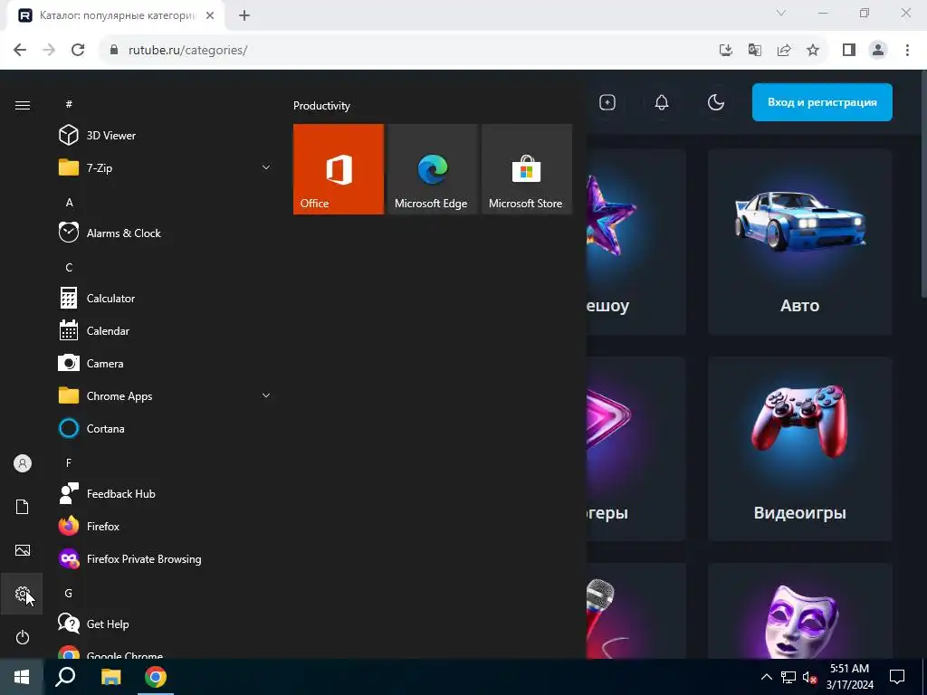Click the Power button in Start

23,637
